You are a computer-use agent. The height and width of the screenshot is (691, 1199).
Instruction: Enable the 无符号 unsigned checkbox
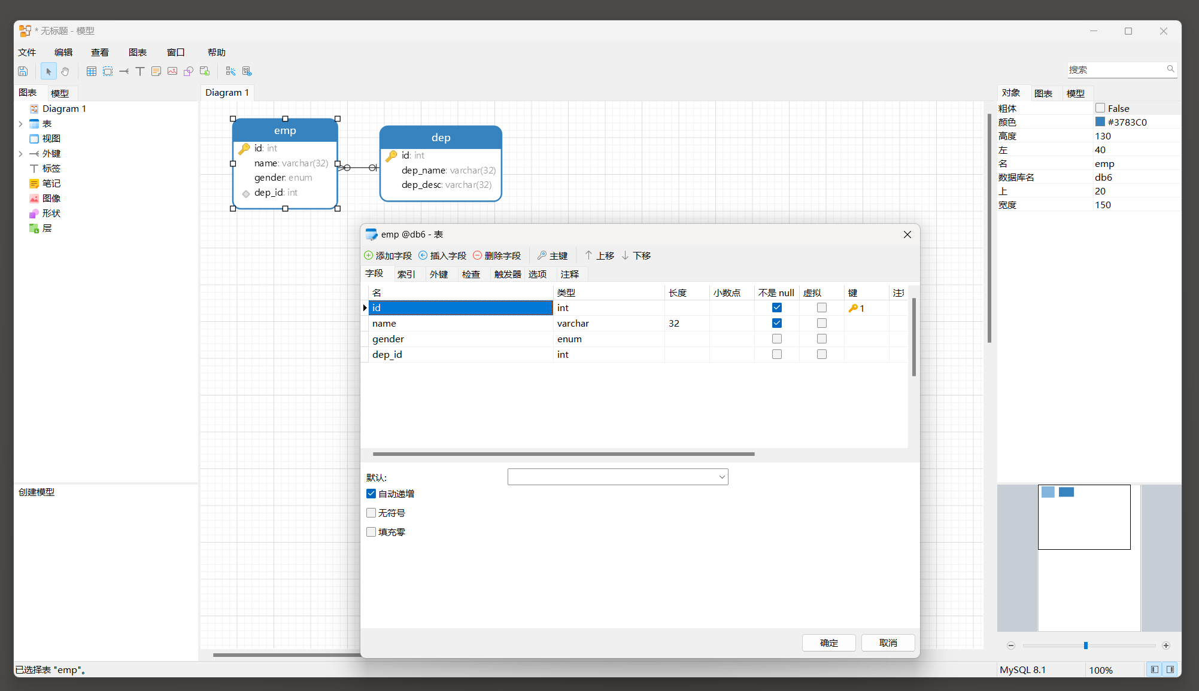(x=371, y=513)
